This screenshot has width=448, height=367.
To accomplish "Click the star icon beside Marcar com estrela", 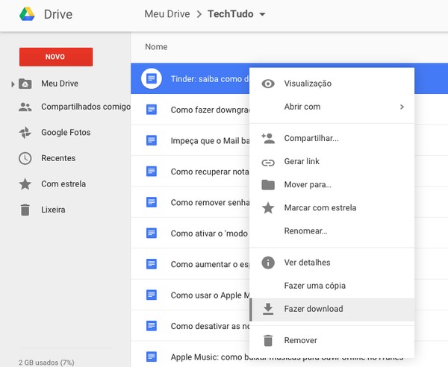I will pyautogui.click(x=268, y=208).
